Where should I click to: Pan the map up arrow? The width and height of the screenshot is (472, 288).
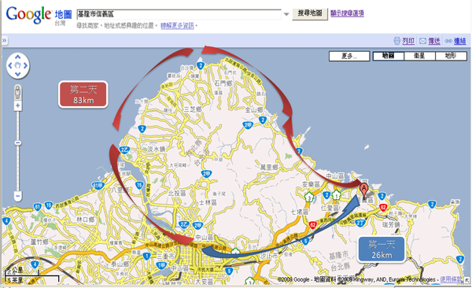point(18,57)
